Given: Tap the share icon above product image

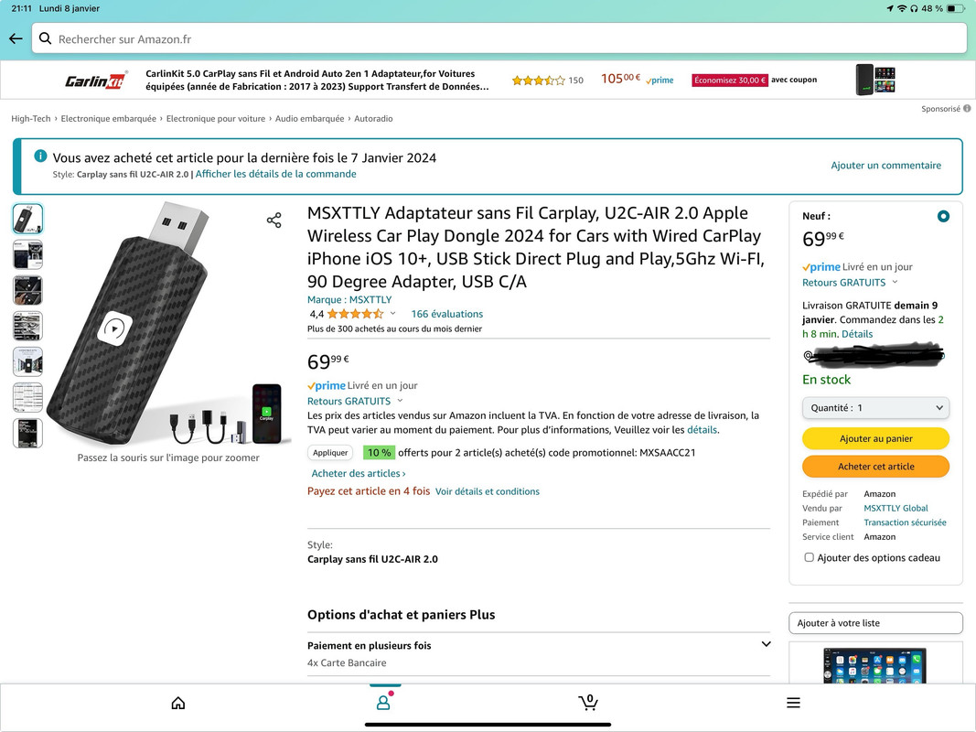Looking at the screenshot, I should 273,221.
